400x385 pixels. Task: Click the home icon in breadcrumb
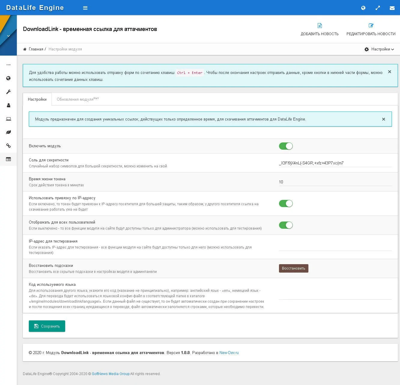pos(25,49)
